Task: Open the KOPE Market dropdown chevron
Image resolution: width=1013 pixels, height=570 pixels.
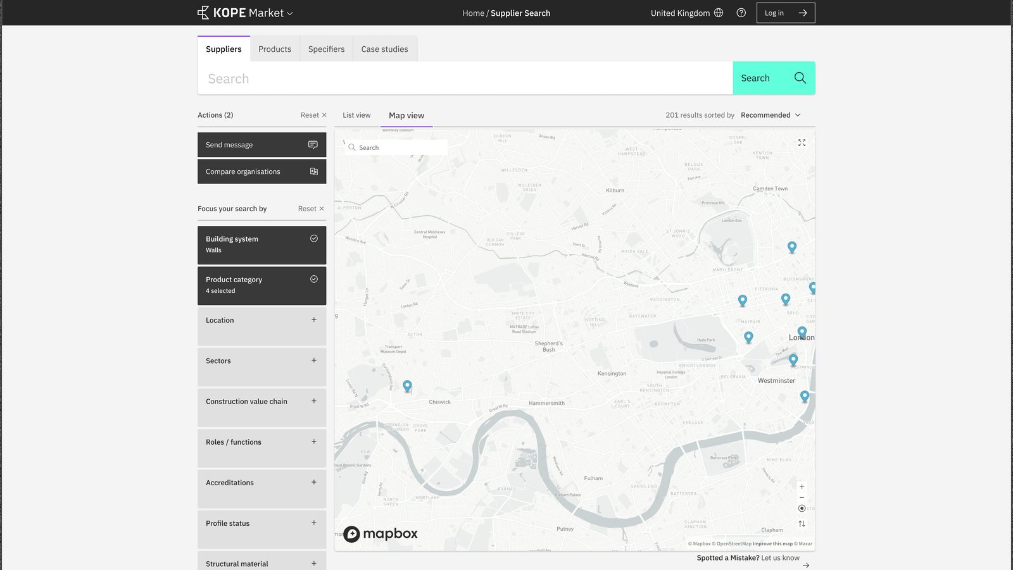Action: click(x=290, y=13)
